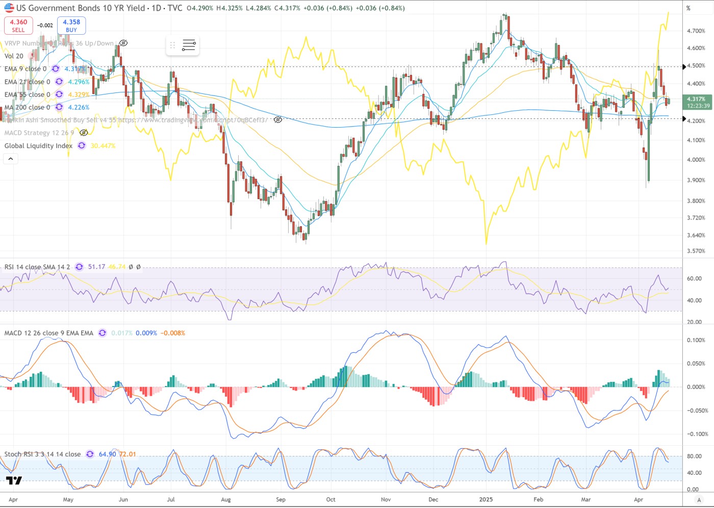This screenshot has width=714, height=508.
Task: Select the Stoch RSI 3 3 14 legend
Action: pyautogui.click(x=43, y=454)
